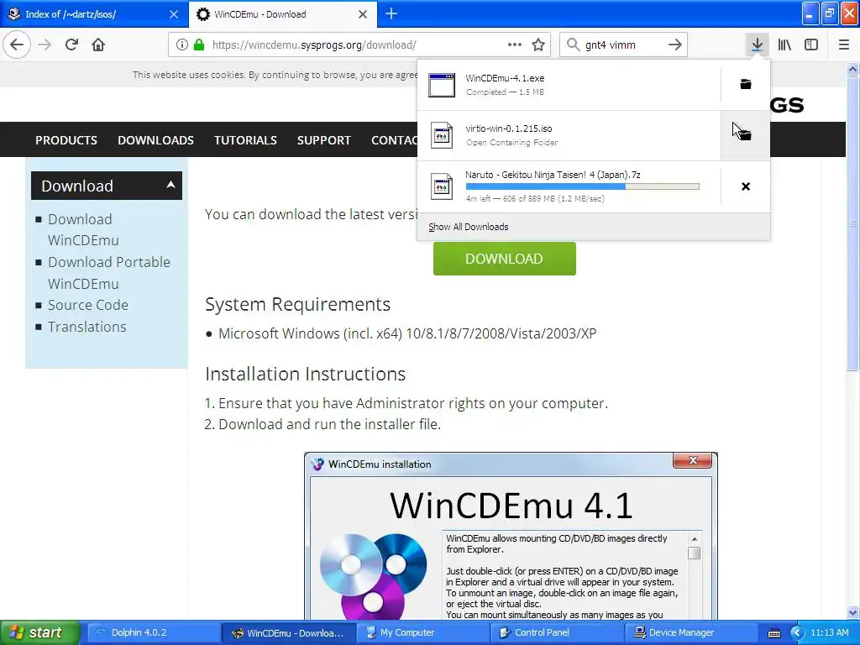The height and width of the screenshot is (645, 860).
Task: Click the page vertical scrollbar thumb
Action: tap(852, 223)
